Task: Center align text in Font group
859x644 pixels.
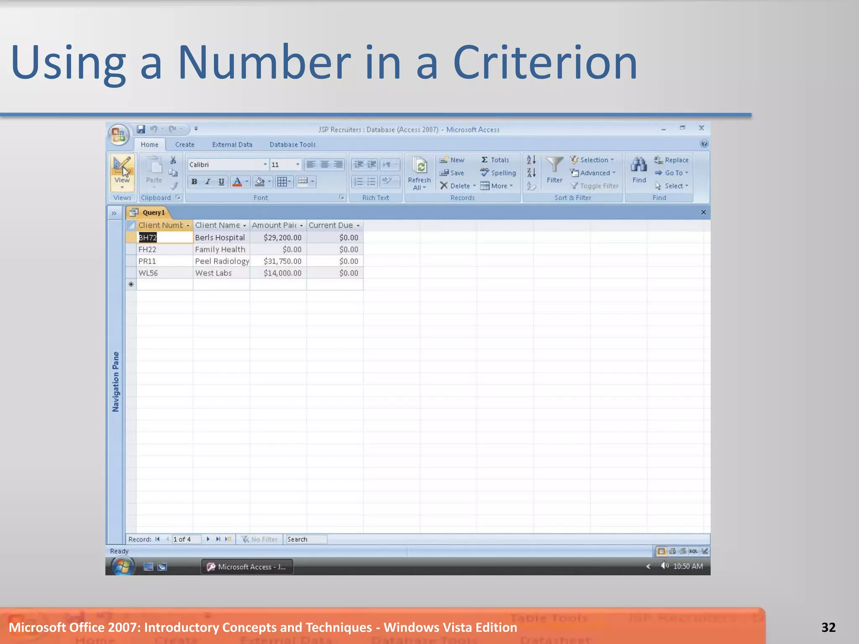Action: click(325, 164)
